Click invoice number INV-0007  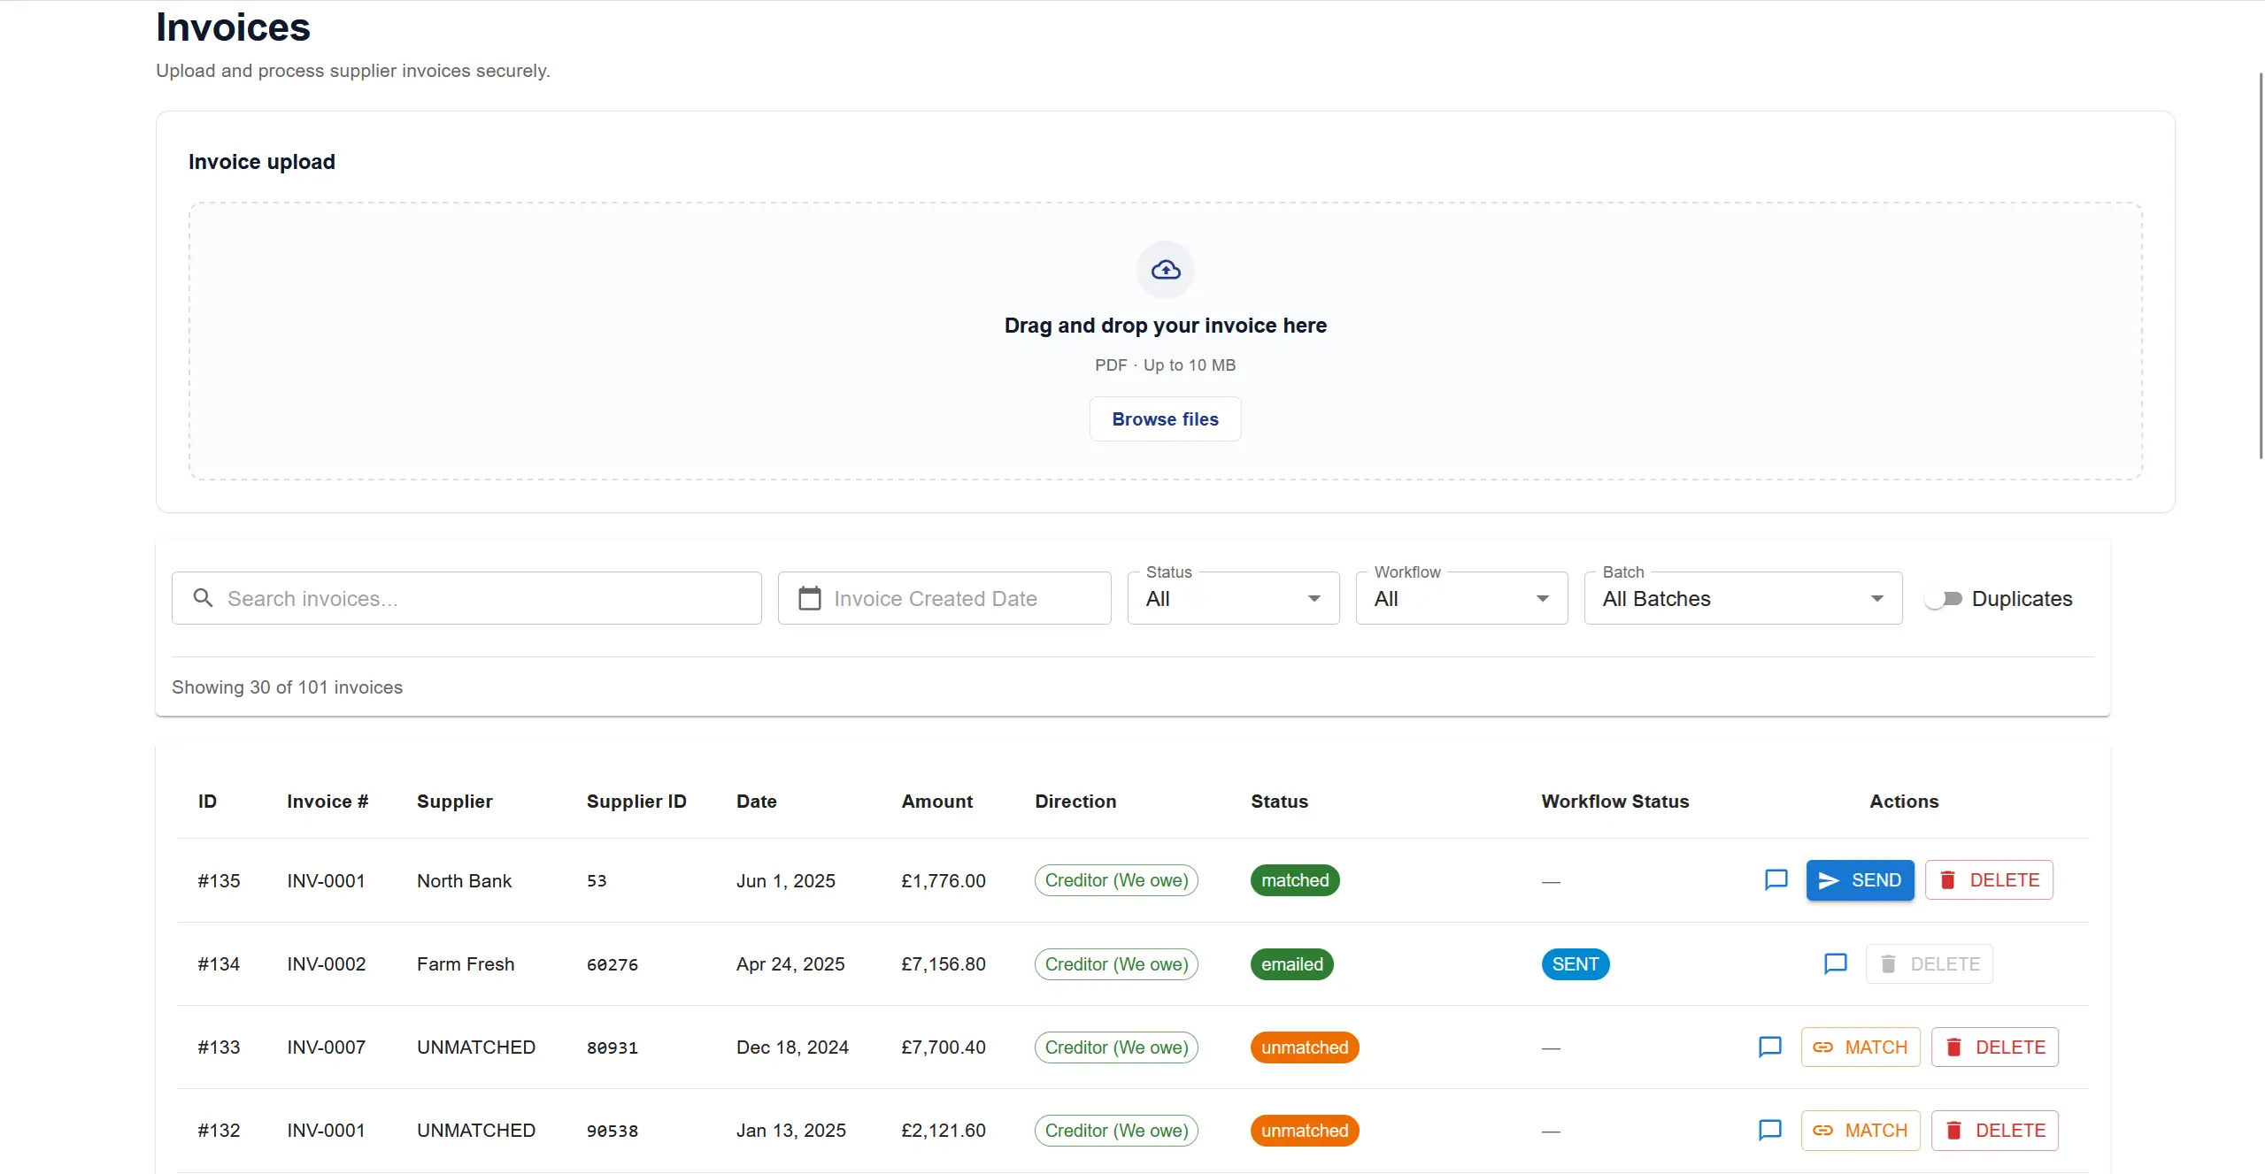[326, 1047]
